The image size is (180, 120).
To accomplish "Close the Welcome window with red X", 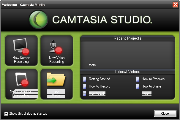I will tap(175, 5).
